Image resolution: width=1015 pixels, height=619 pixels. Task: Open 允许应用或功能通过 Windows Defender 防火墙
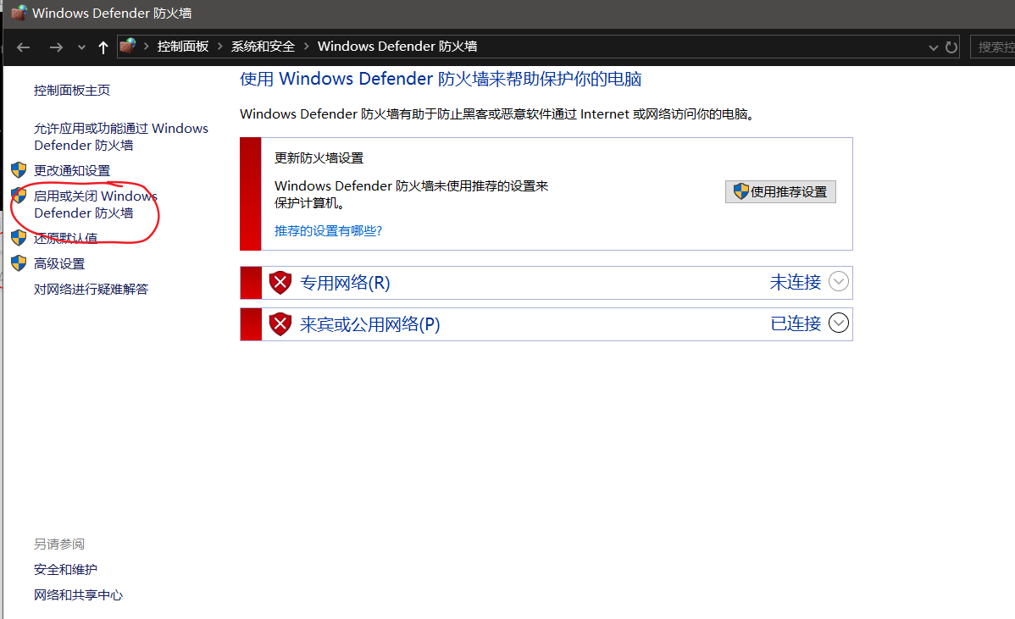click(x=121, y=136)
